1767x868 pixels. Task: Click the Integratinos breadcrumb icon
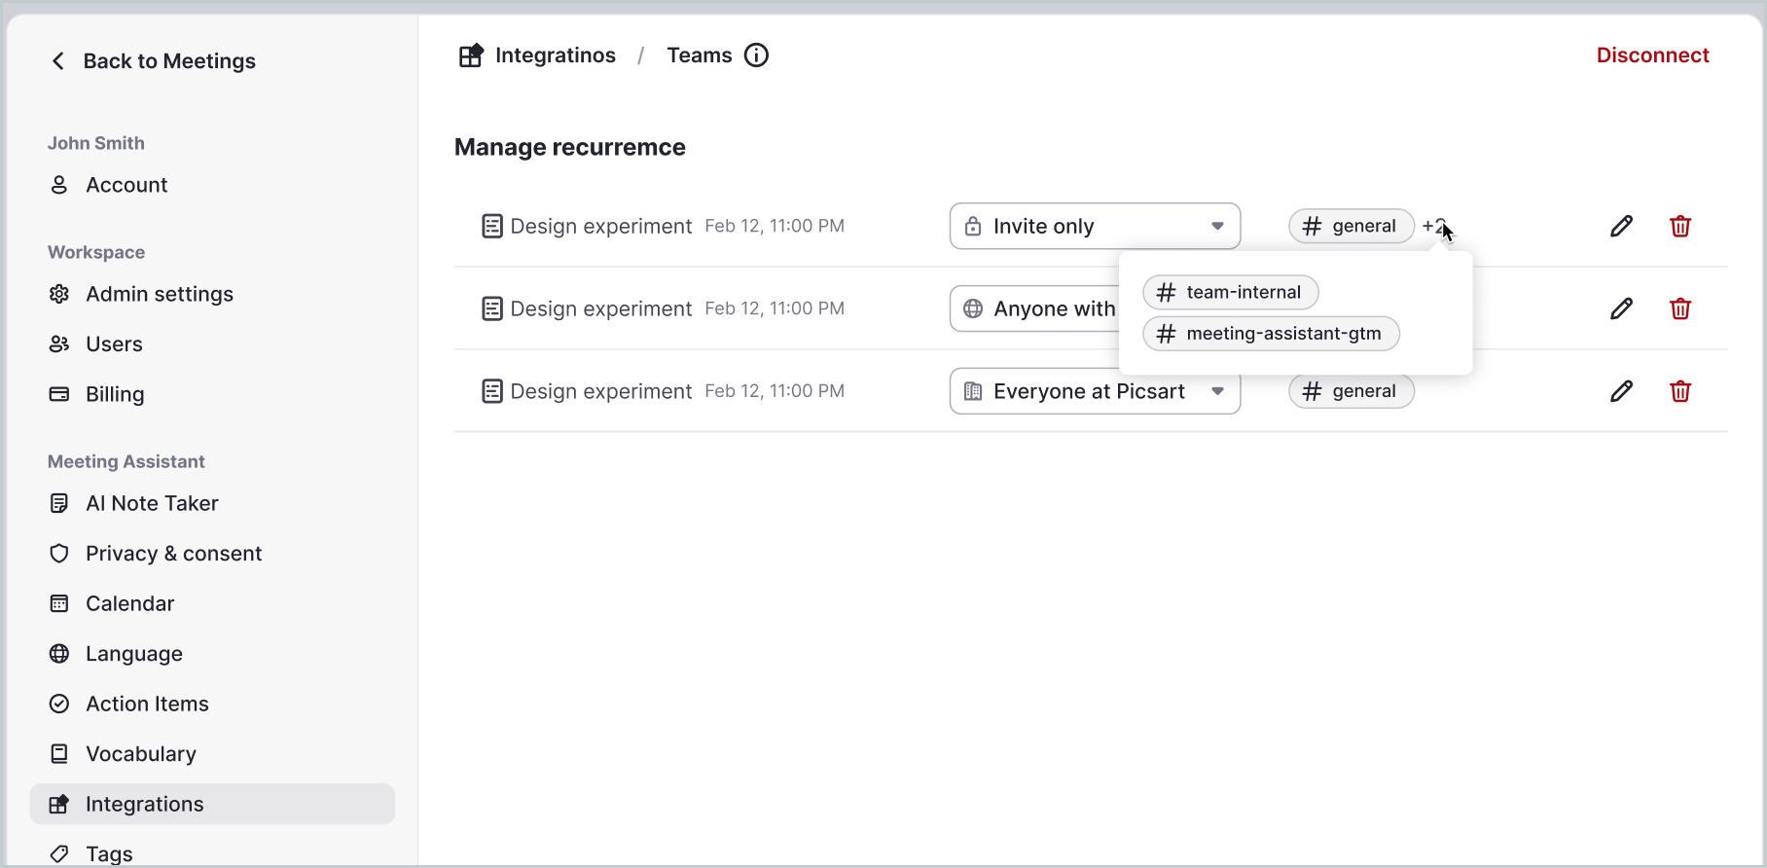coord(471,55)
